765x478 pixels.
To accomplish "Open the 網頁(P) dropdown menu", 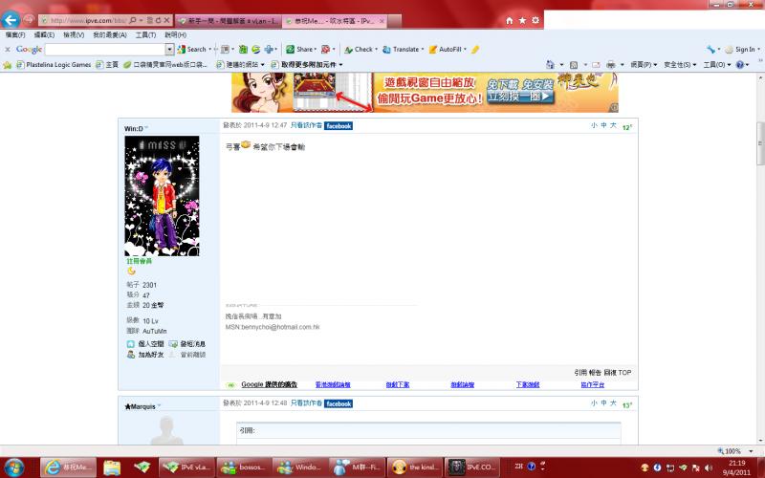I will tap(644, 64).
